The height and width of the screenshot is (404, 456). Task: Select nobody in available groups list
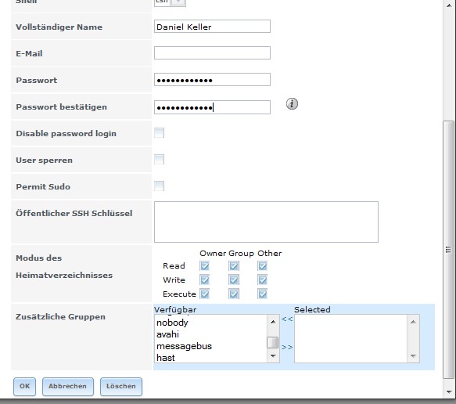click(172, 323)
